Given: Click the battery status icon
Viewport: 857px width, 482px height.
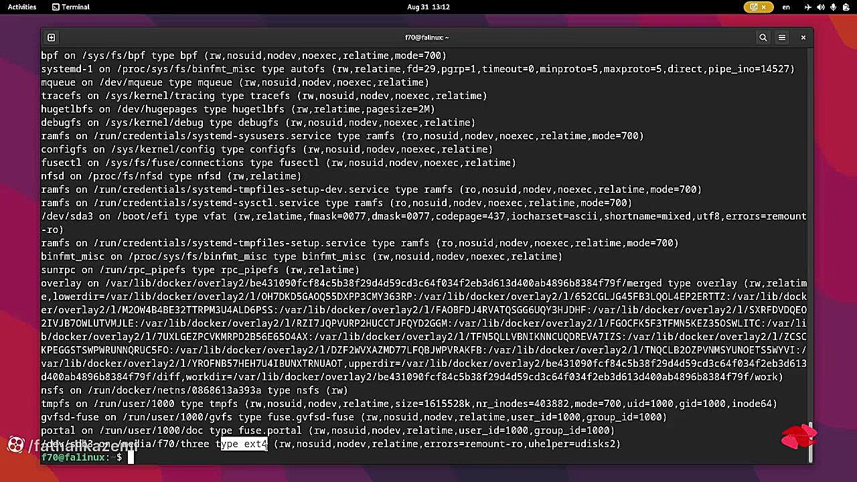Looking at the screenshot, I should tap(846, 7).
